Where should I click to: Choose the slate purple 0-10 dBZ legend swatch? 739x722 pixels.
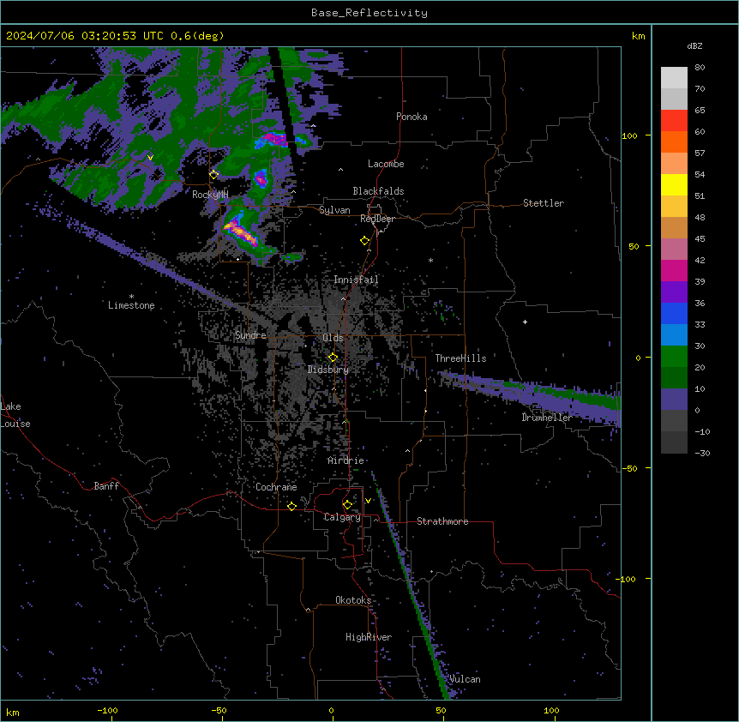tap(674, 400)
